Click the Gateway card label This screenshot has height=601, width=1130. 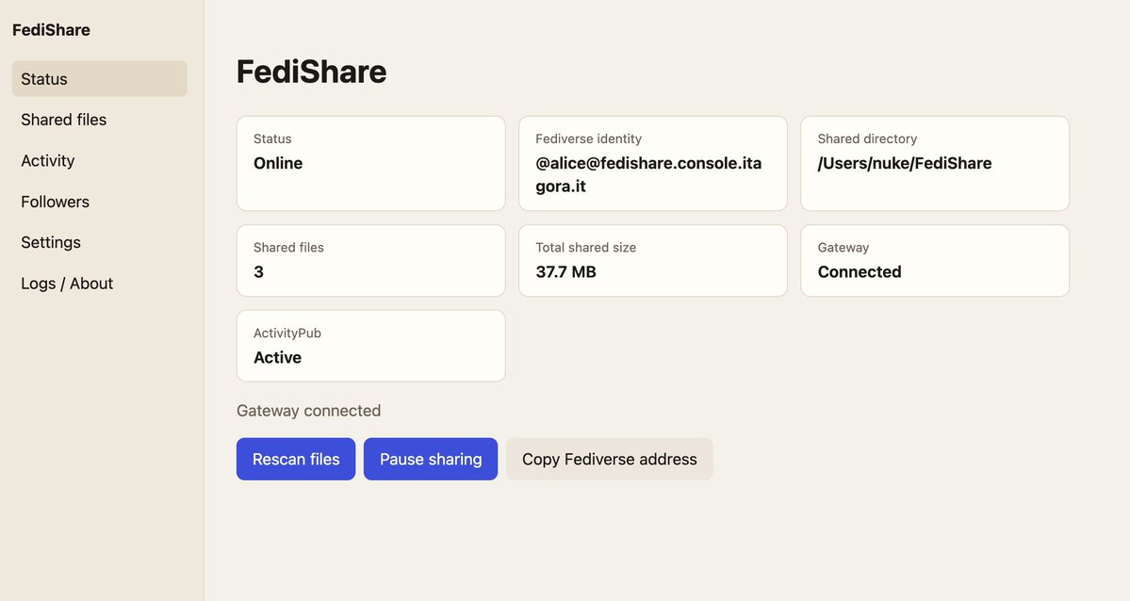[x=843, y=248]
